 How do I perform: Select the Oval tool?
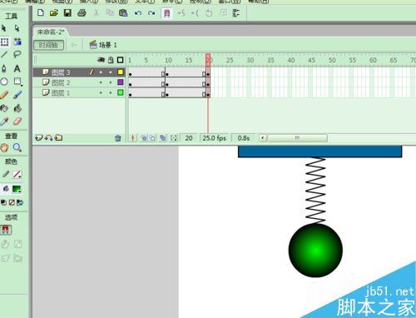(4, 82)
